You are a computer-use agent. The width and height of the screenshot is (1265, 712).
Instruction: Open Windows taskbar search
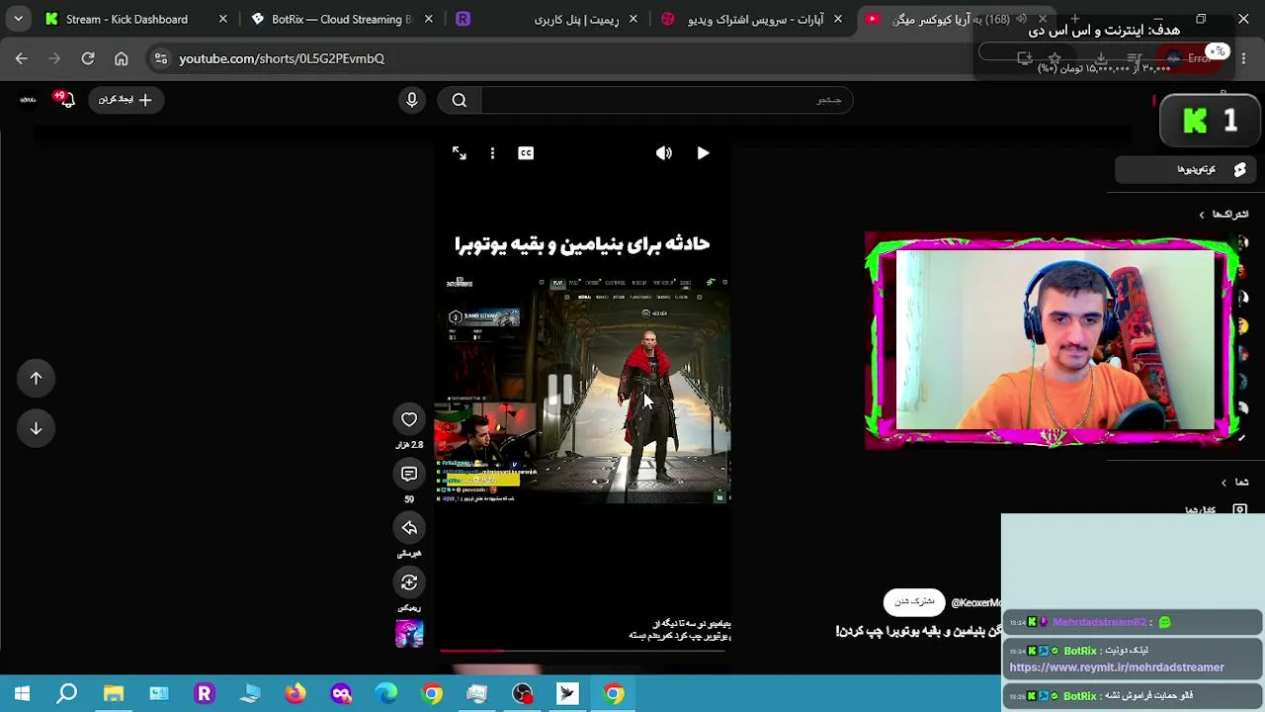[x=67, y=693]
